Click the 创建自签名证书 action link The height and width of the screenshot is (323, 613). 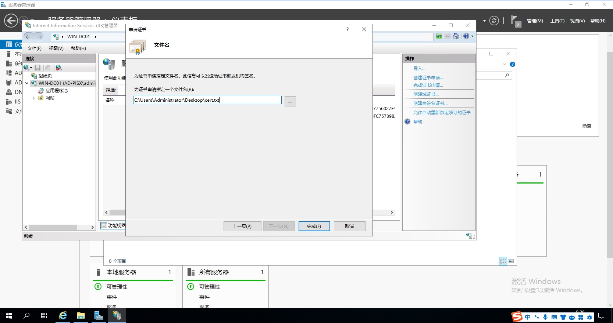[x=430, y=104]
